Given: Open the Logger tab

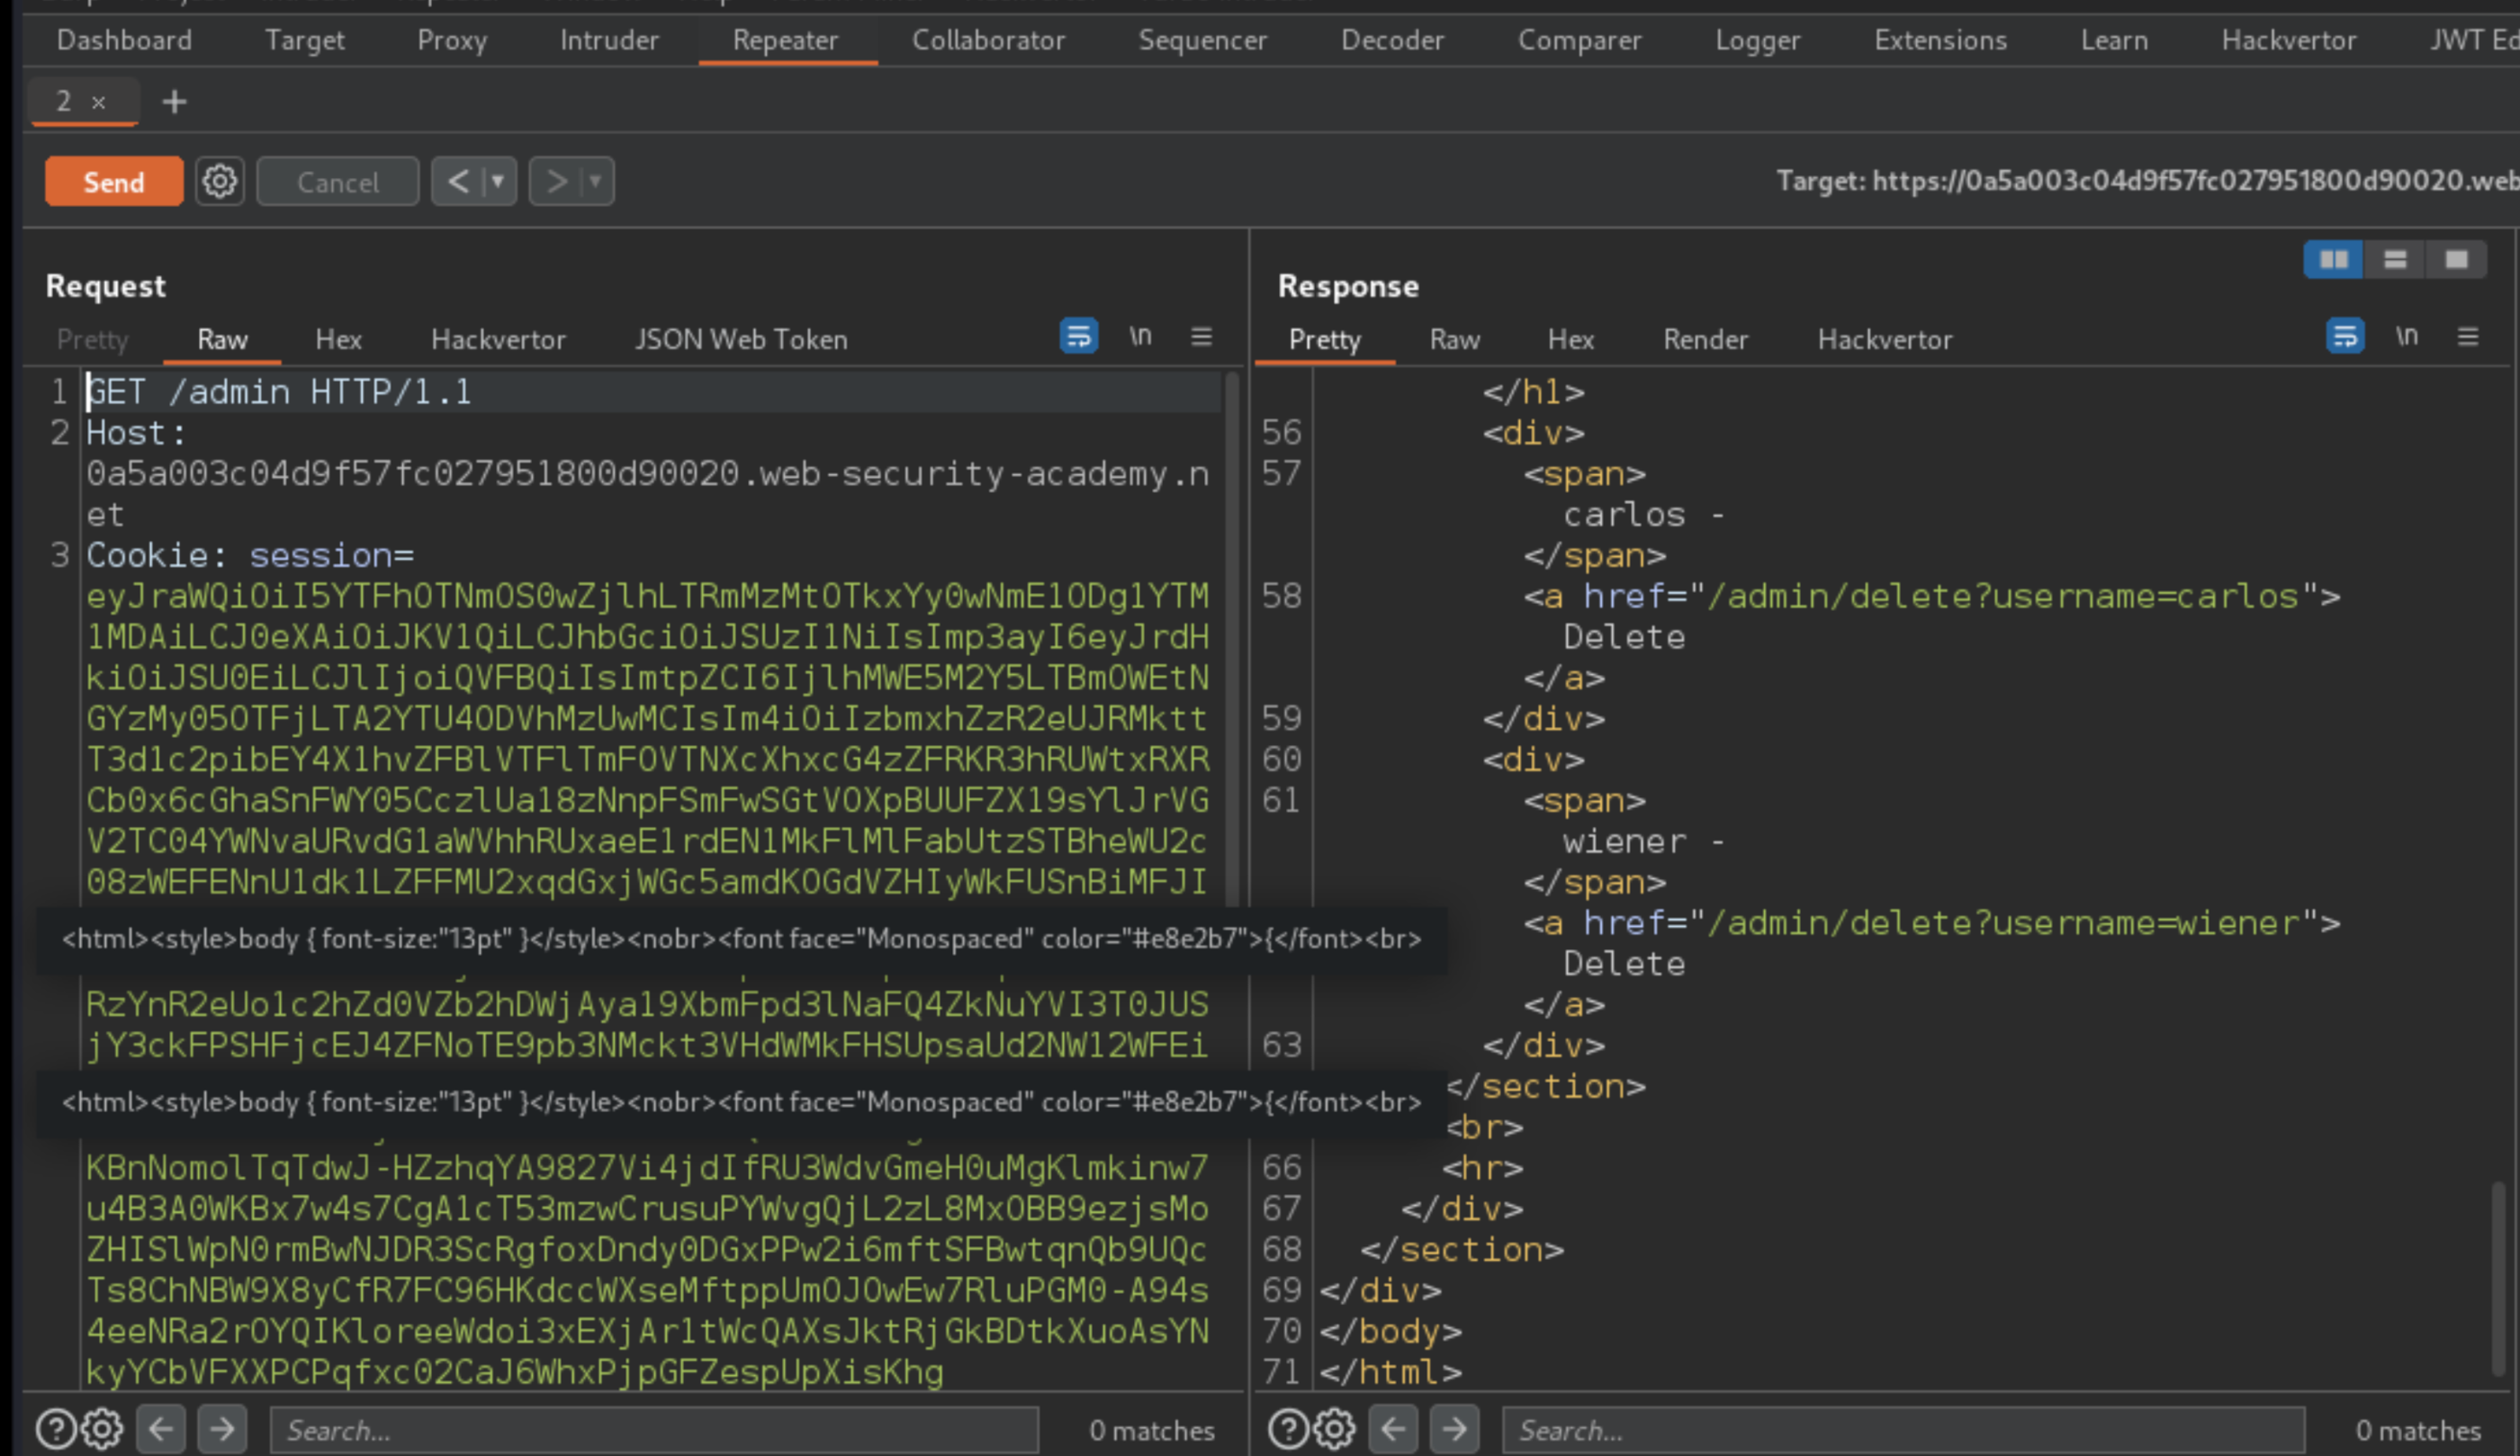Looking at the screenshot, I should [1757, 40].
